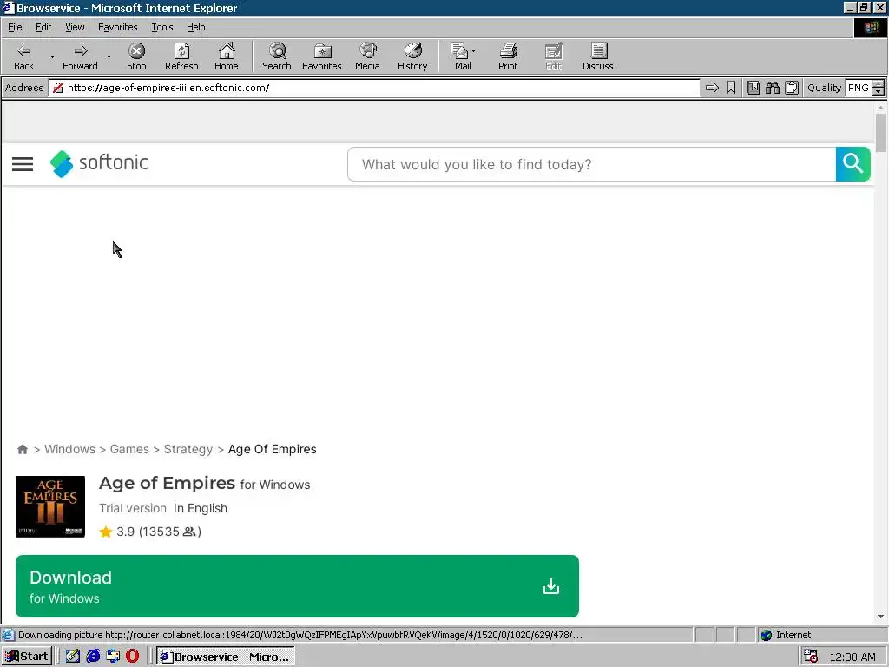Open the Media toolbar panel

(367, 56)
